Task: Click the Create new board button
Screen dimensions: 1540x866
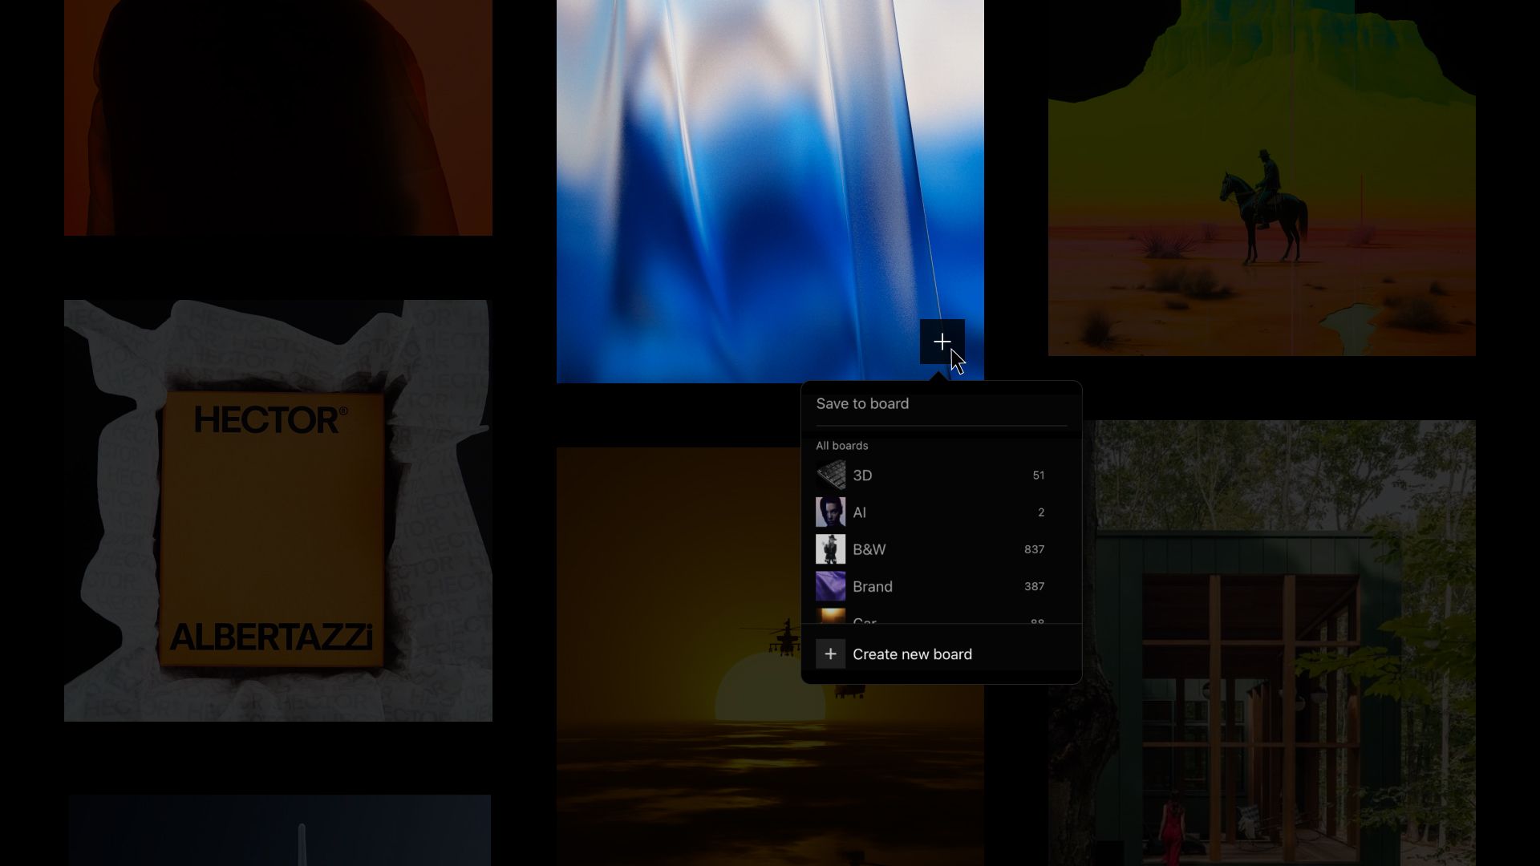Action: click(941, 654)
